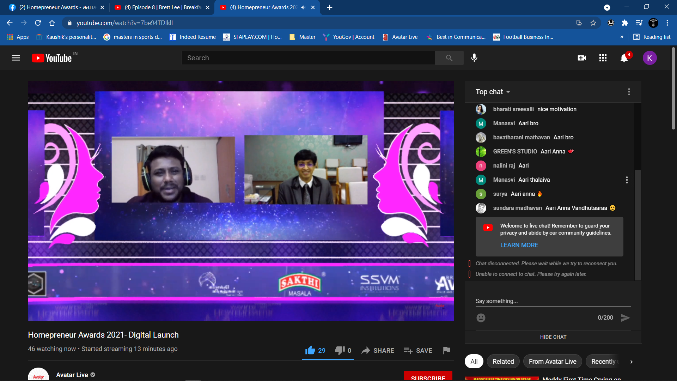Open the Reading list
Screen dimensions: 677x381
[x=652, y=37]
